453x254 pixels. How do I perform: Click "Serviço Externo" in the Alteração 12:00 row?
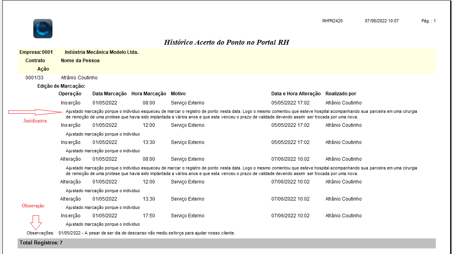tap(188, 182)
